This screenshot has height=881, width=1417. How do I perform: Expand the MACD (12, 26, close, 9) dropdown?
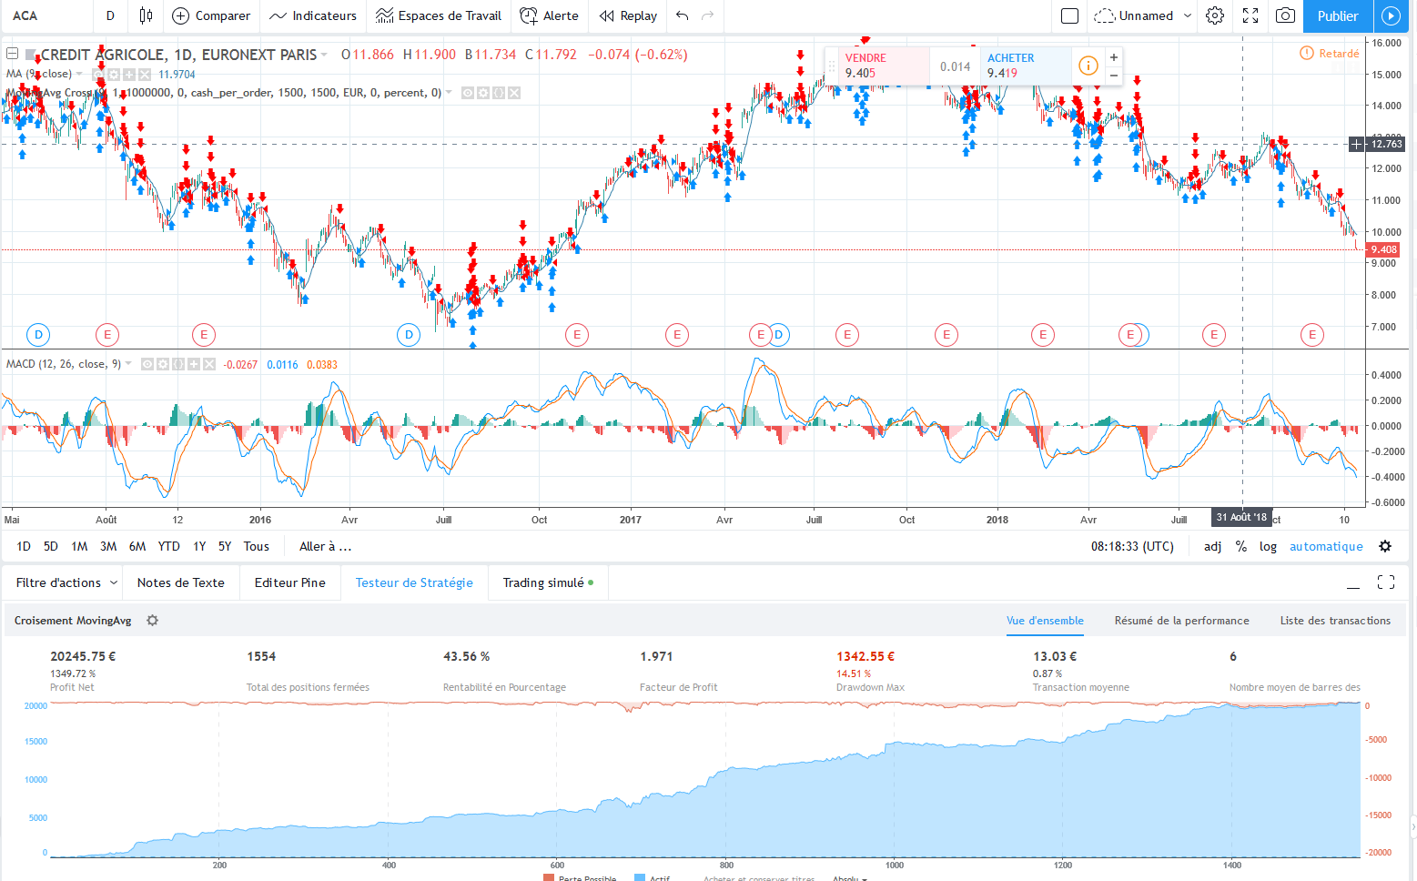click(x=128, y=364)
